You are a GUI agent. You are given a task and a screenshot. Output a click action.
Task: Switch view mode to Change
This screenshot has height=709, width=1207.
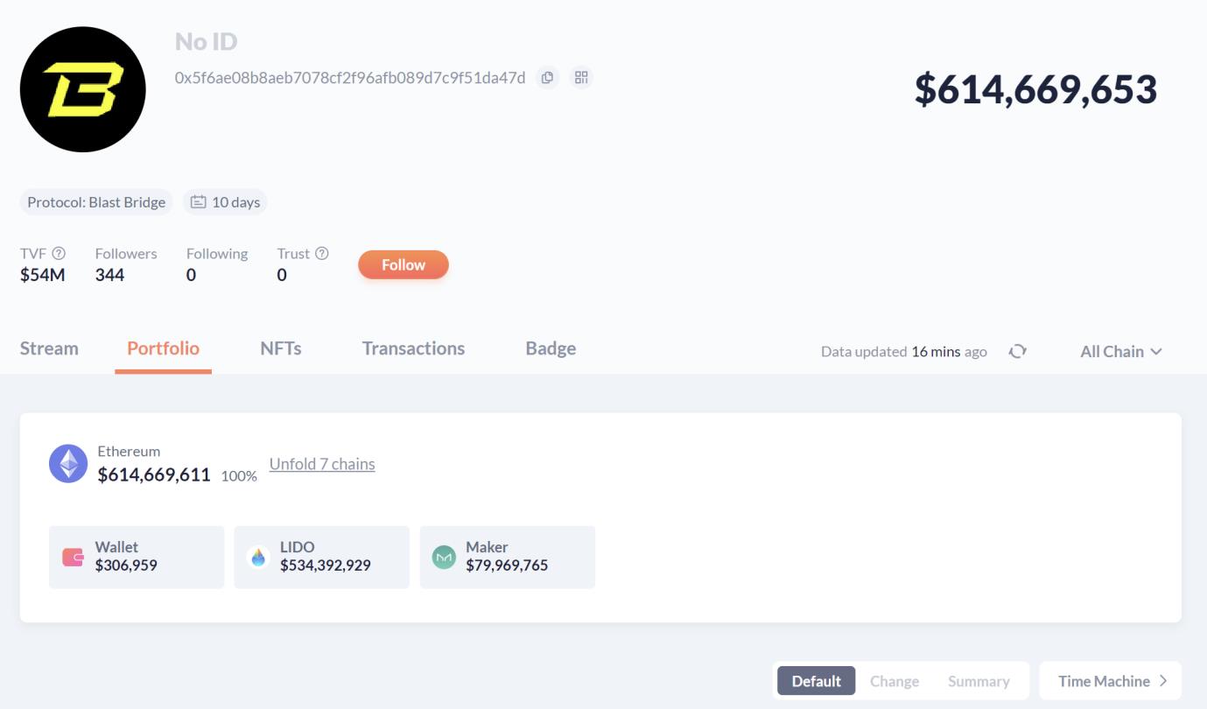pyautogui.click(x=895, y=681)
